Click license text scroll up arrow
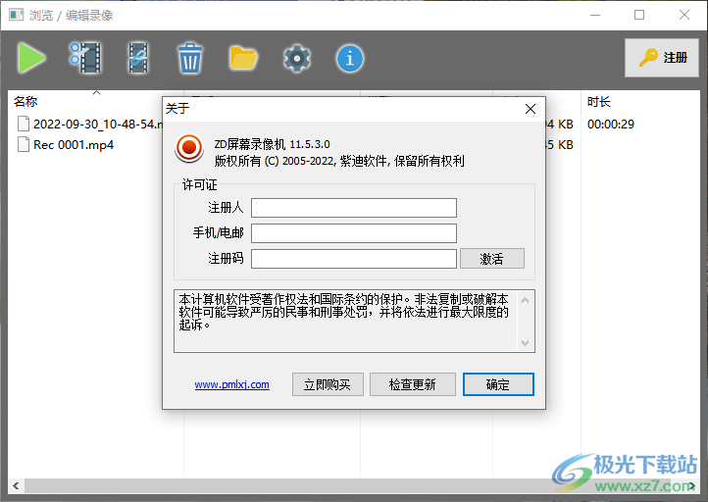 click(x=526, y=300)
